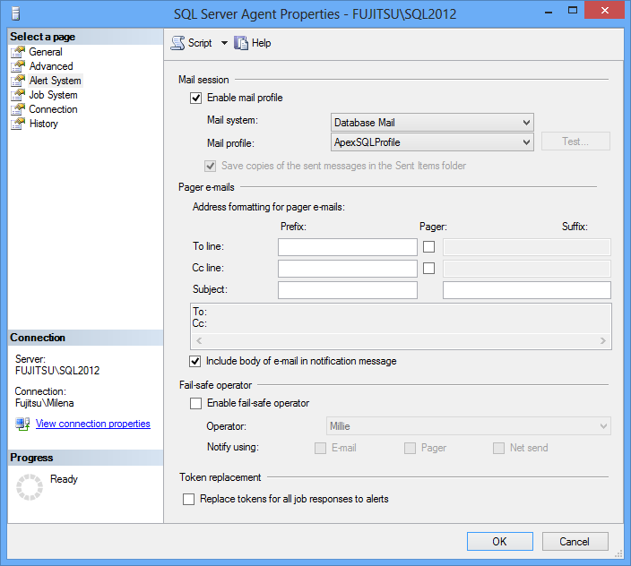Go to the Job System page

[x=53, y=95]
